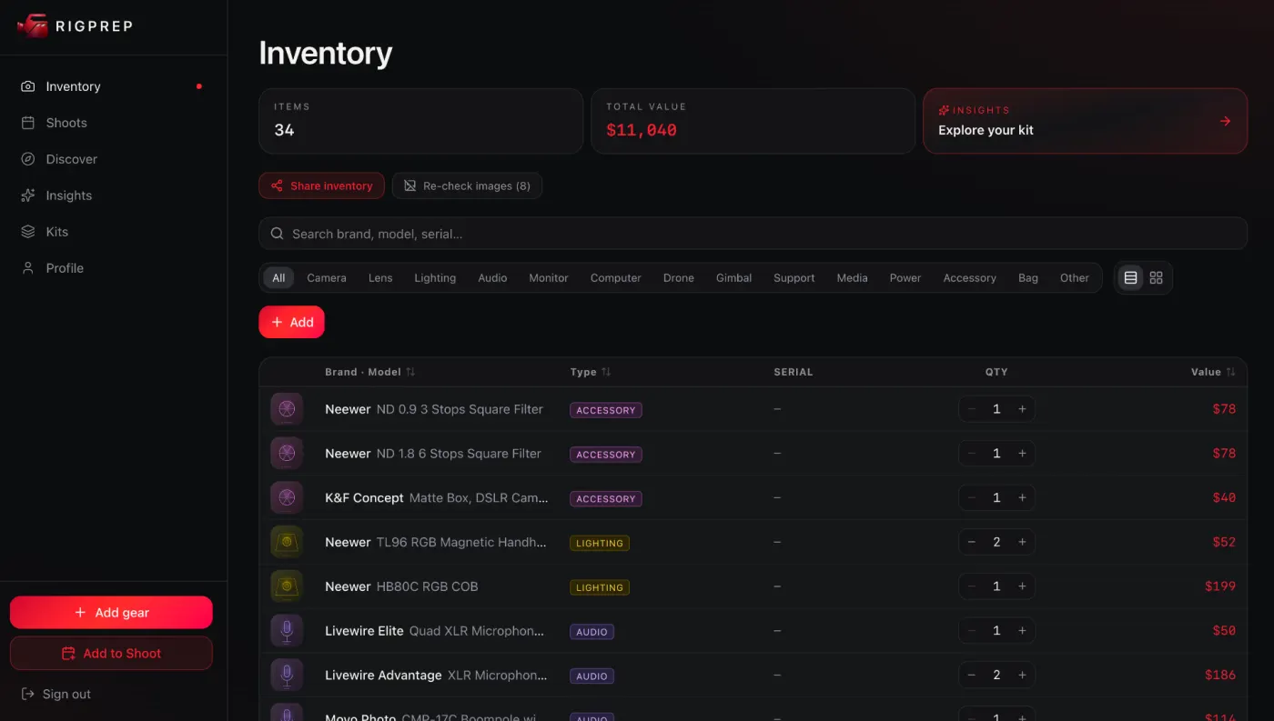The height and width of the screenshot is (721, 1274).
Task: Filter by Other category
Action: pyautogui.click(x=1075, y=278)
